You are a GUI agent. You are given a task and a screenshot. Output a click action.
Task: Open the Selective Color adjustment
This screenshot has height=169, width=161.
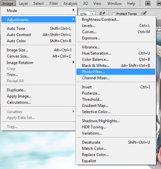116,112
